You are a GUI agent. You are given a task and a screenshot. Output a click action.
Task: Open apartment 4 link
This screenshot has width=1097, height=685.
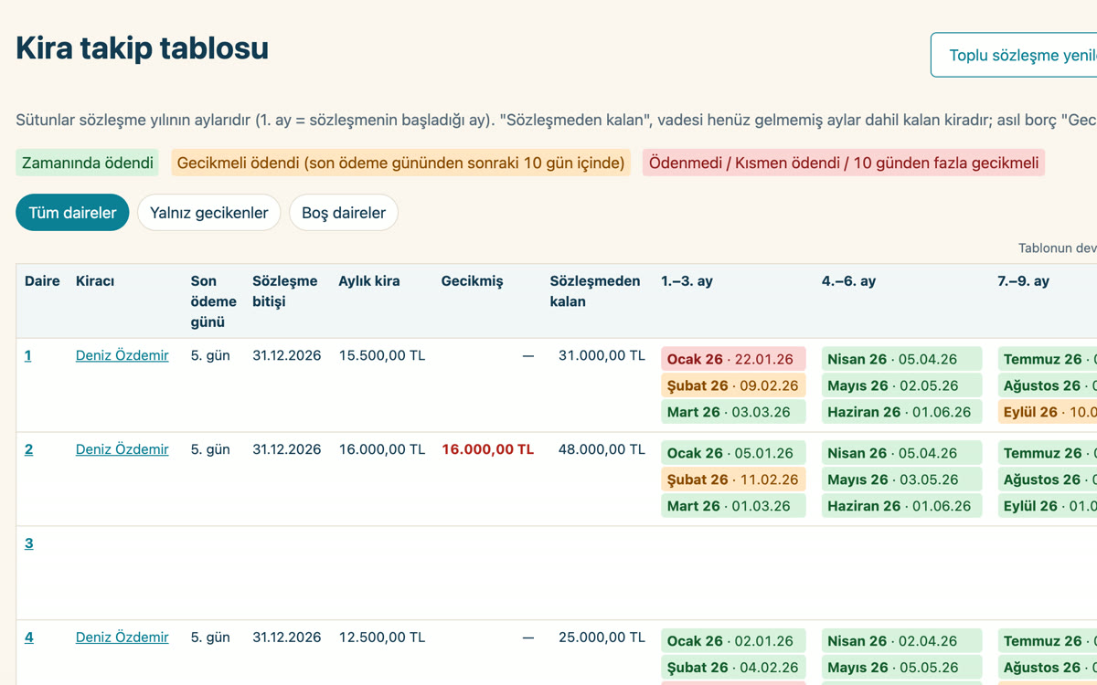pyautogui.click(x=29, y=638)
